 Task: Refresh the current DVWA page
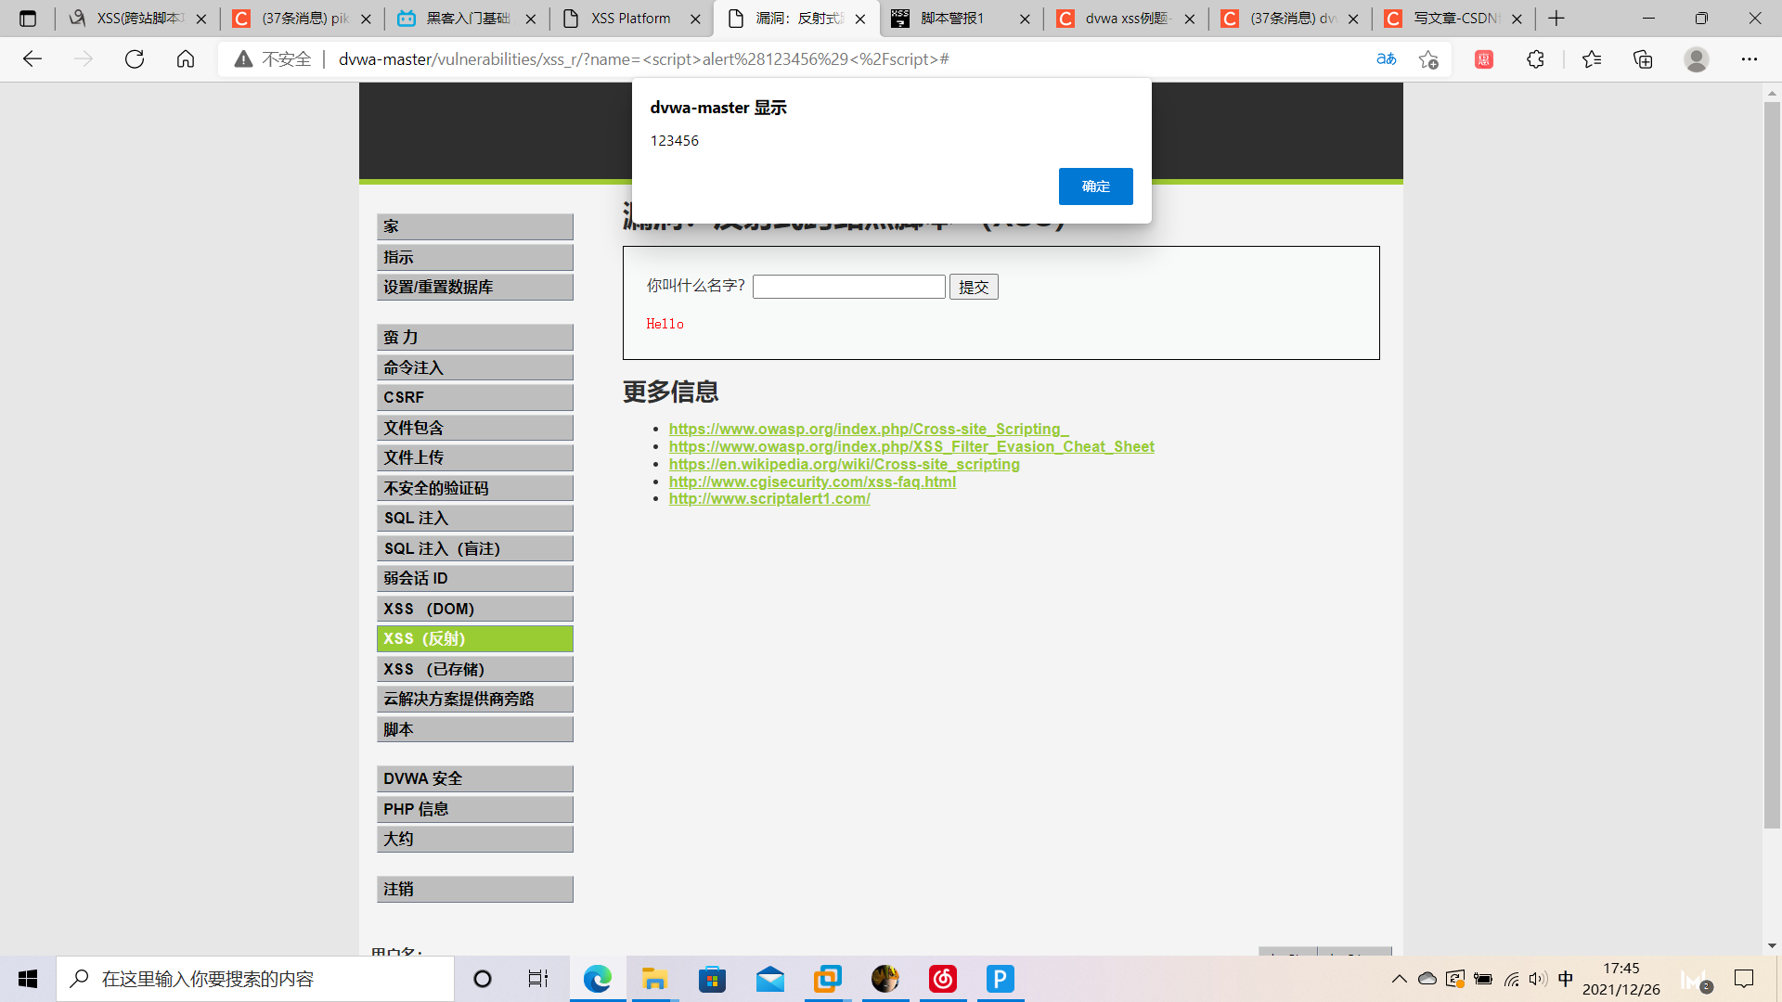pos(135,58)
